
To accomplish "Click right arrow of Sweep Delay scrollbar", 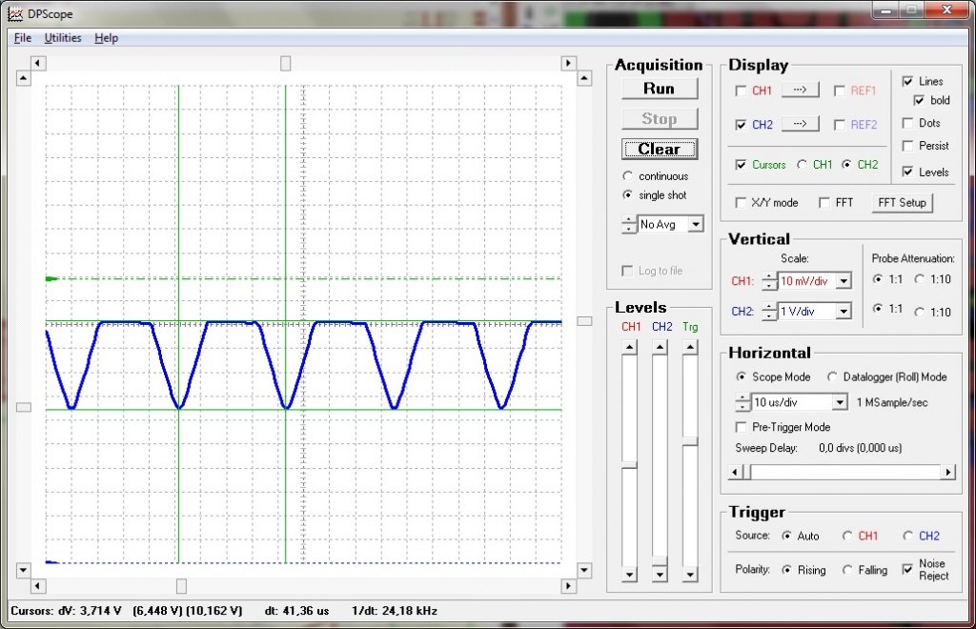I will tap(947, 472).
